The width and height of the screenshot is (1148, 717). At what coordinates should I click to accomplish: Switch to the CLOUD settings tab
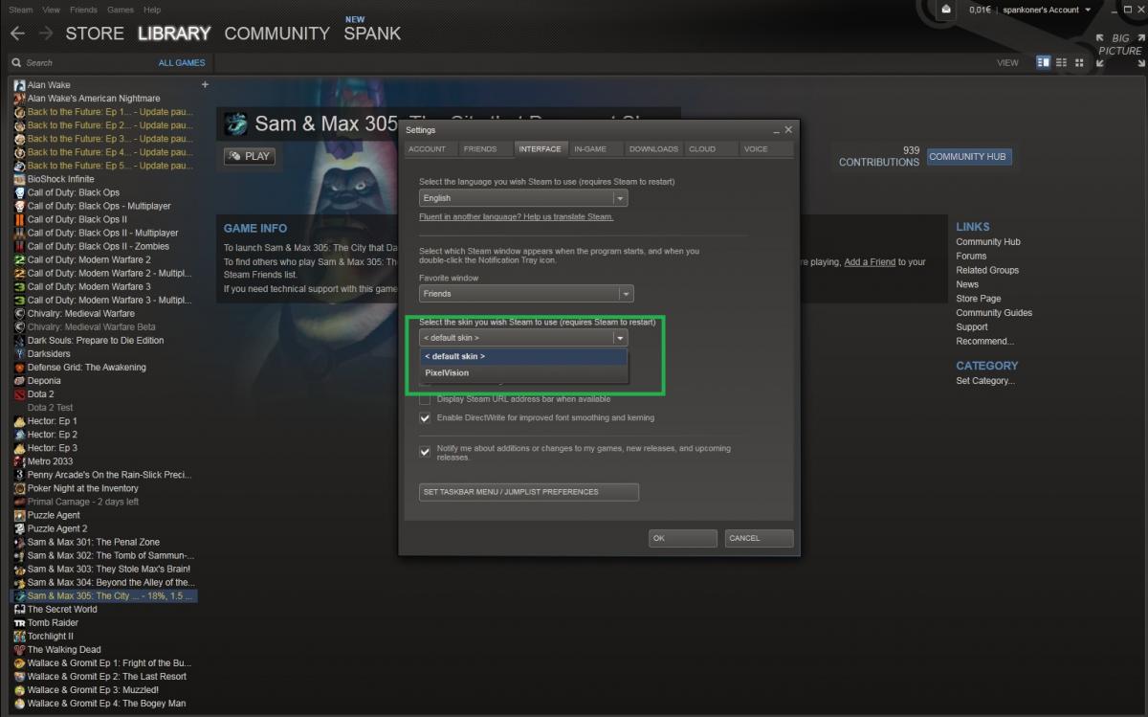pos(711,149)
